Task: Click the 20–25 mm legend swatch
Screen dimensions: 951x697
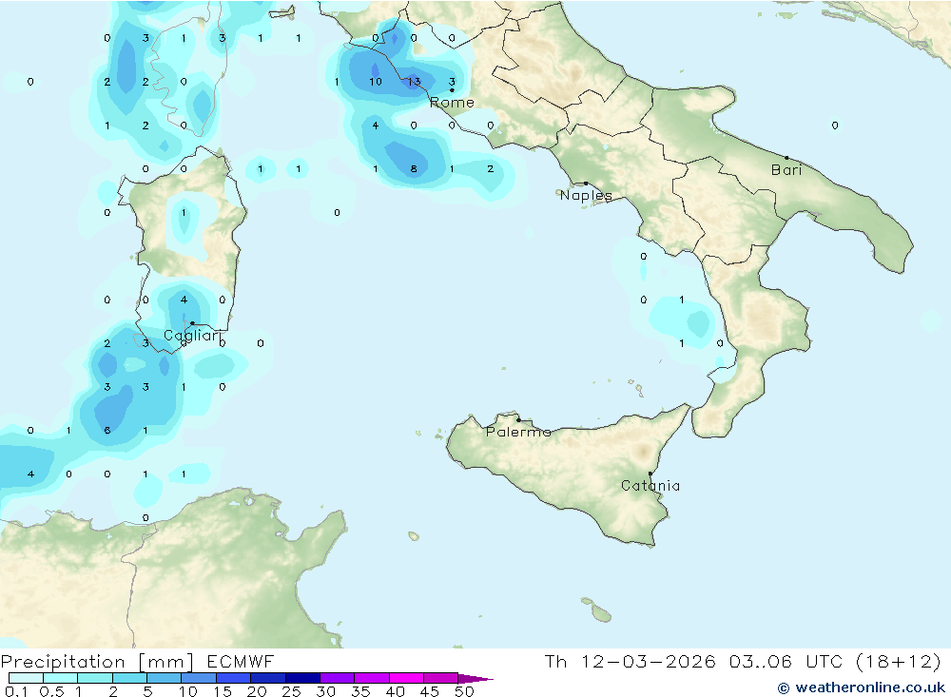Action: (268, 678)
